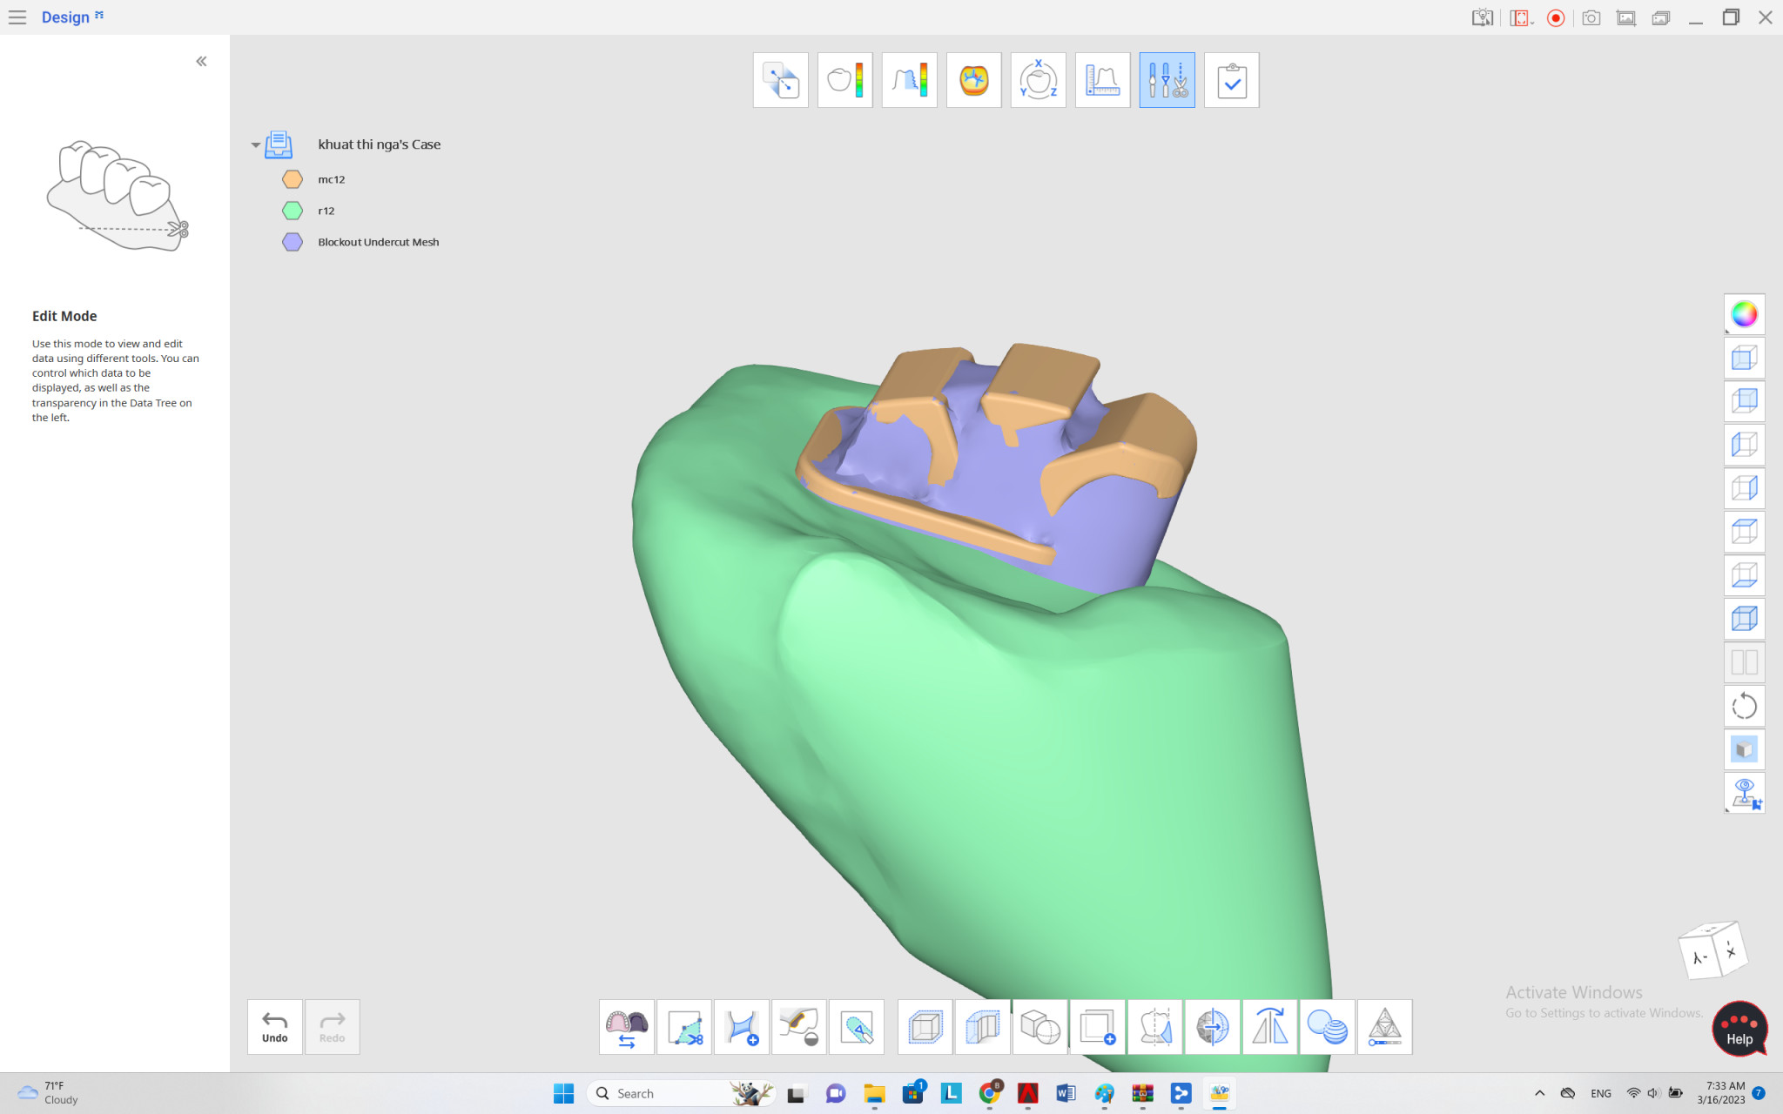This screenshot has height=1114, width=1783.
Task: Open the Help chat button
Action: click(1739, 1029)
